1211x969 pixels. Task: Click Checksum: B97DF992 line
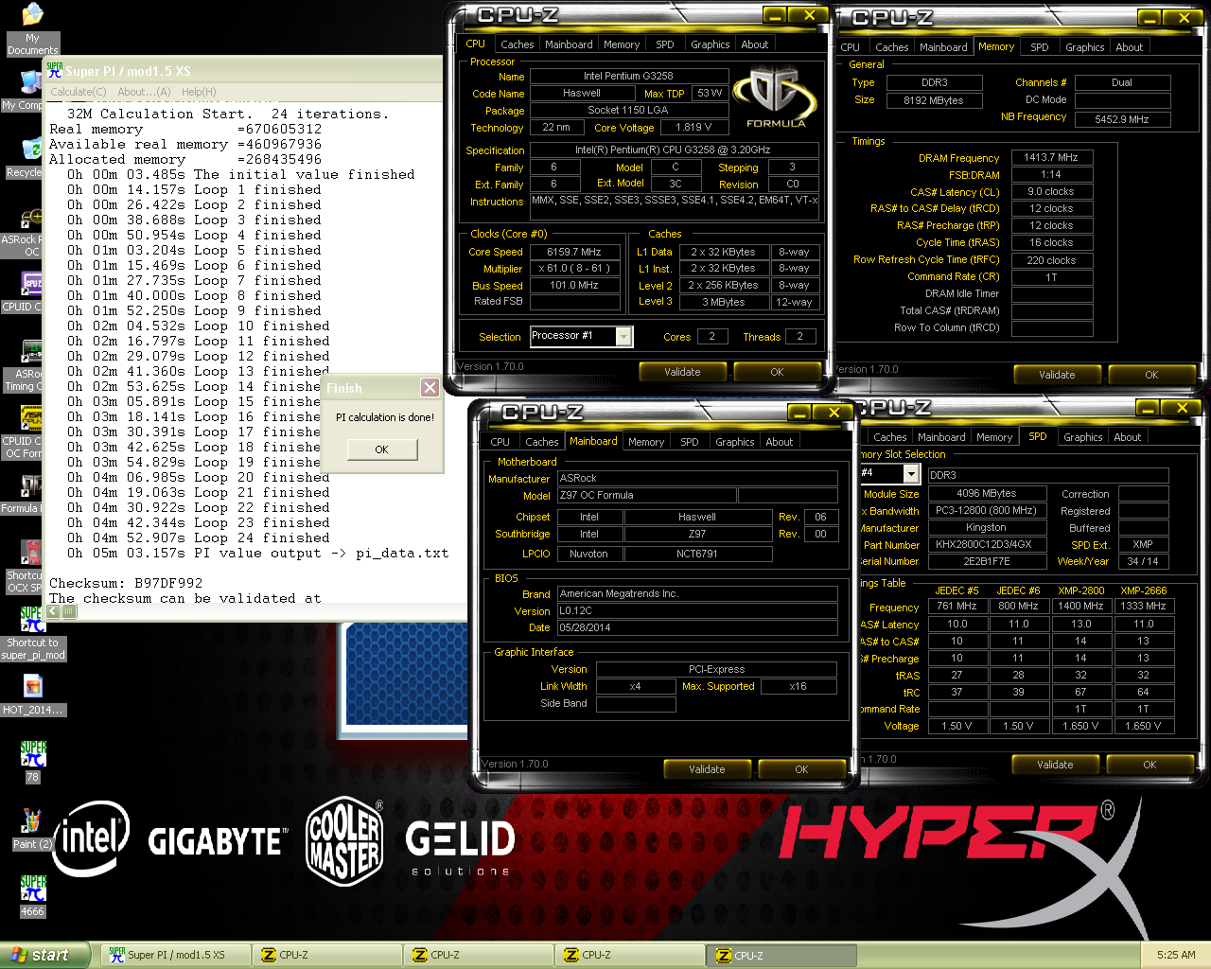pyautogui.click(x=126, y=583)
